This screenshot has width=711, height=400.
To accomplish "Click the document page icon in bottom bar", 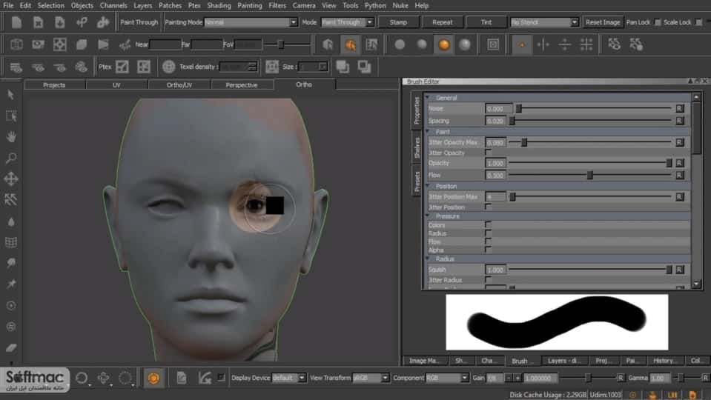I will 182,378.
